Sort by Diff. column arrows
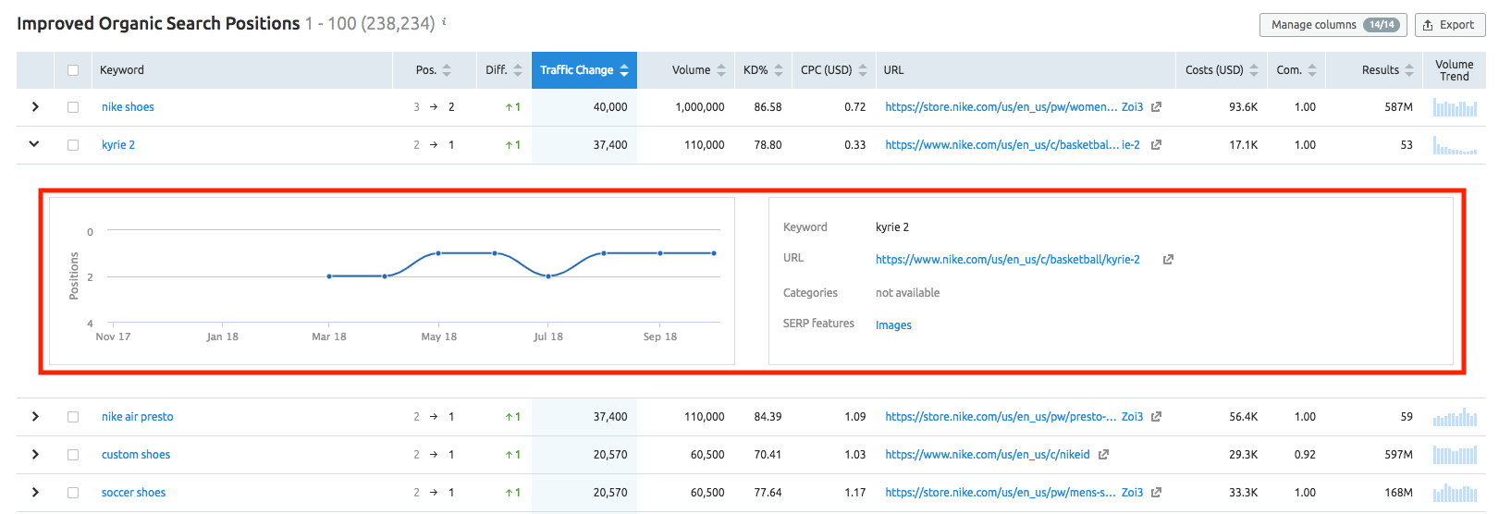 [x=518, y=70]
